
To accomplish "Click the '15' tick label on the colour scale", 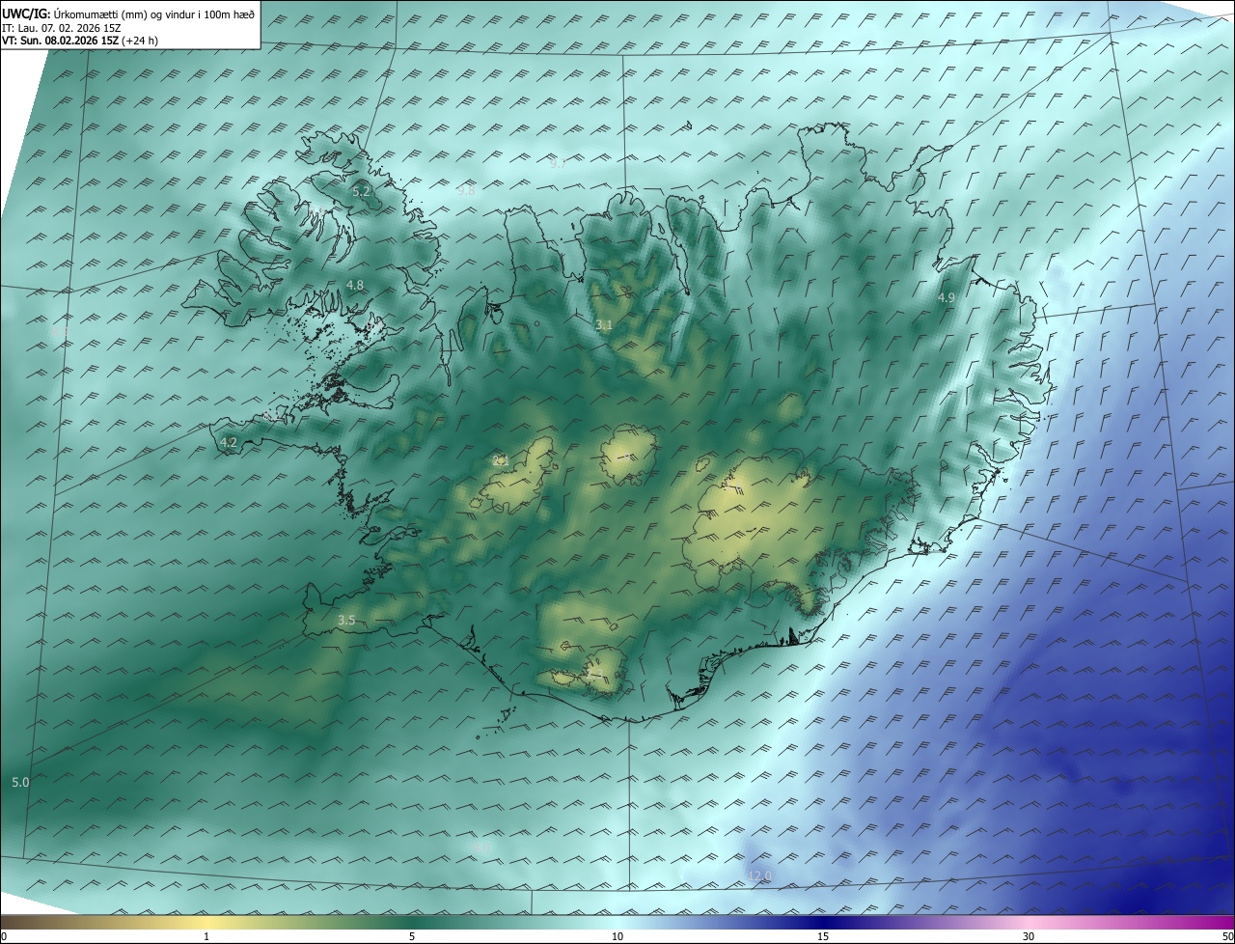I will pyautogui.click(x=823, y=936).
